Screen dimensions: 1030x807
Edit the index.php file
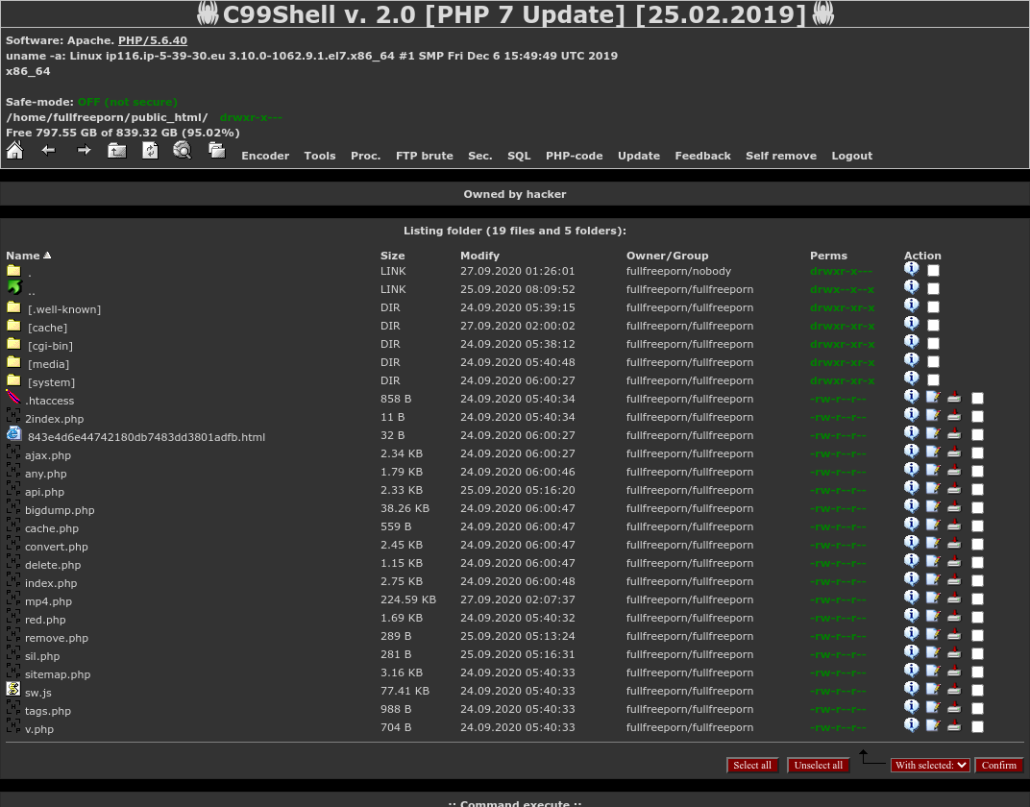(x=933, y=579)
